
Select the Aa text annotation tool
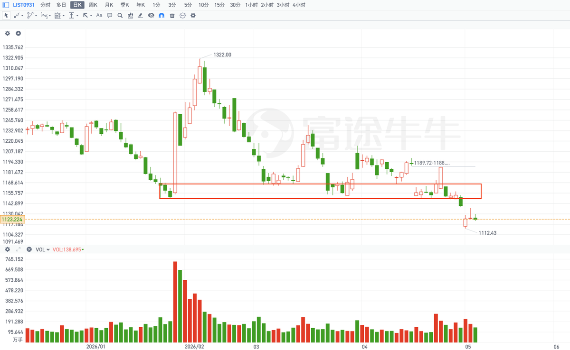tap(99, 15)
